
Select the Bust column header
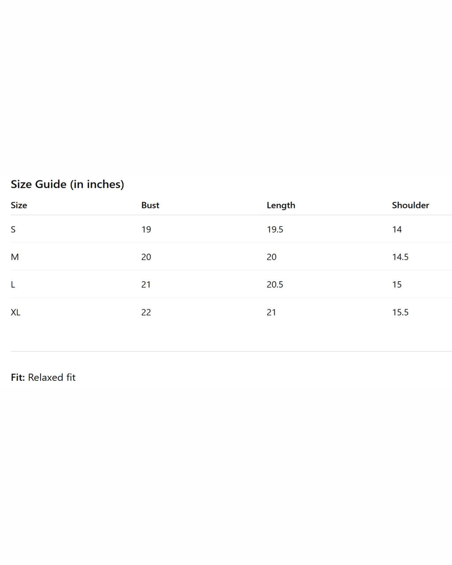pyautogui.click(x=150, y=205)
